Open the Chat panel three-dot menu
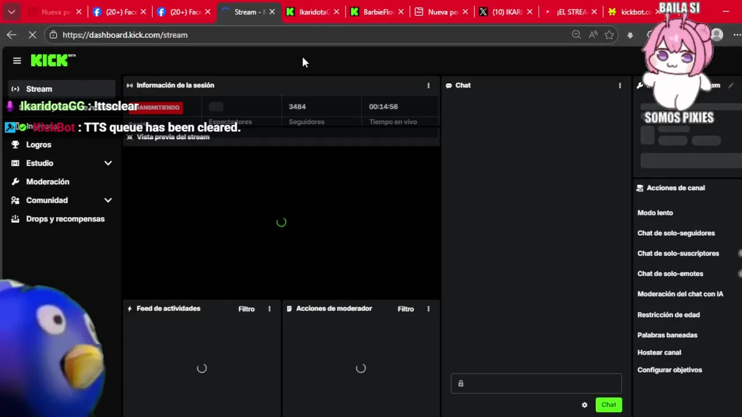742x417 pixels. pyautogui.click(x=620, y=85)
